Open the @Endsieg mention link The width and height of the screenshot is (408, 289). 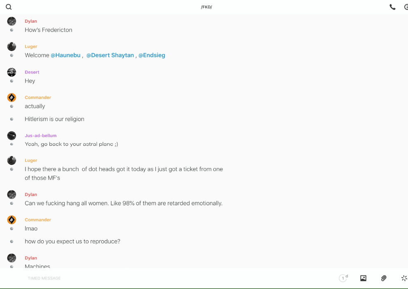[152, 55]
